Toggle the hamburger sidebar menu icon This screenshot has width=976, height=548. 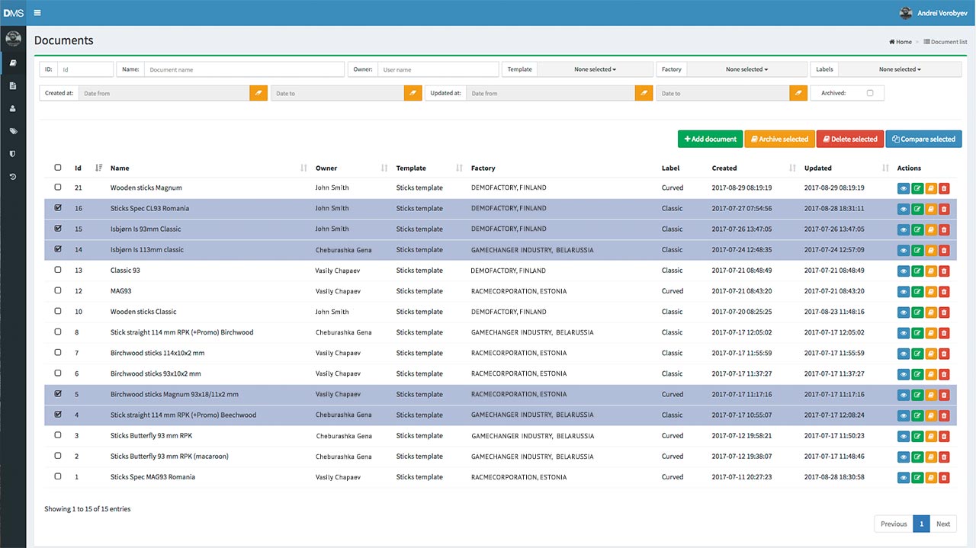(37, 13)
